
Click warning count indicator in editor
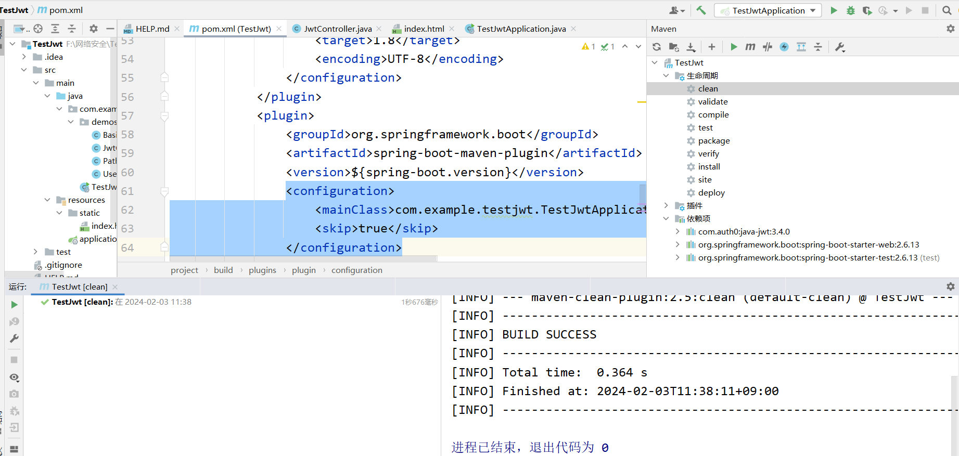click(589, 47)
